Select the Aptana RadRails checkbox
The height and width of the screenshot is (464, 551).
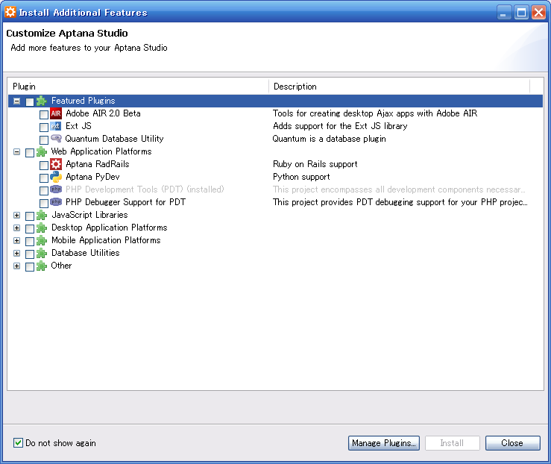pos(44,165)
